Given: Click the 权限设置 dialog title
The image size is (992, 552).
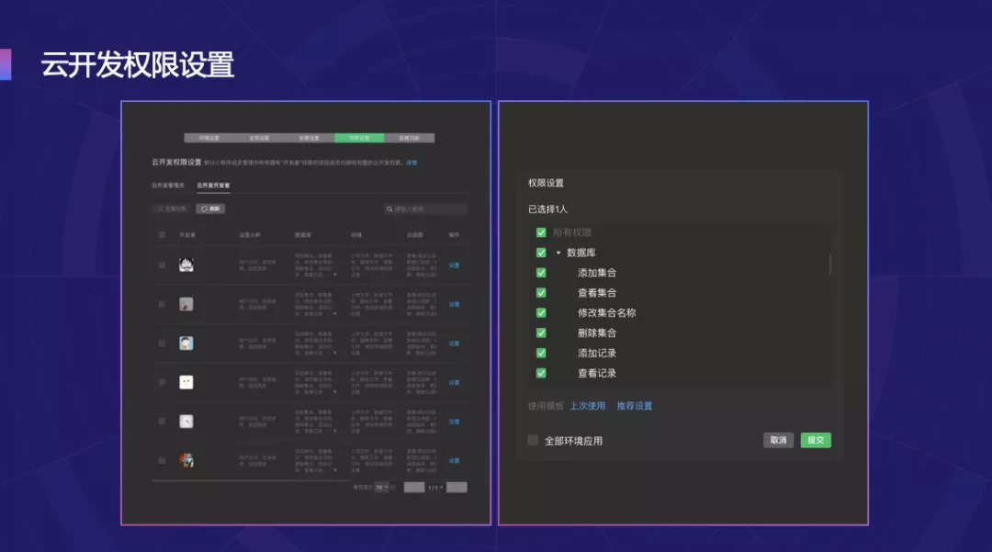Looking at the screenshot, I should point(546,183).
